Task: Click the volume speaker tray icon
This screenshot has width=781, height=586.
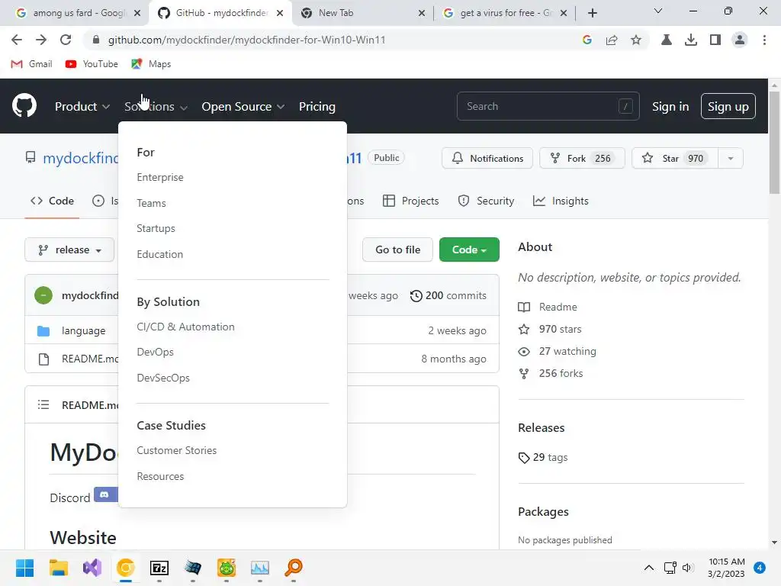Action: (688, 568)
